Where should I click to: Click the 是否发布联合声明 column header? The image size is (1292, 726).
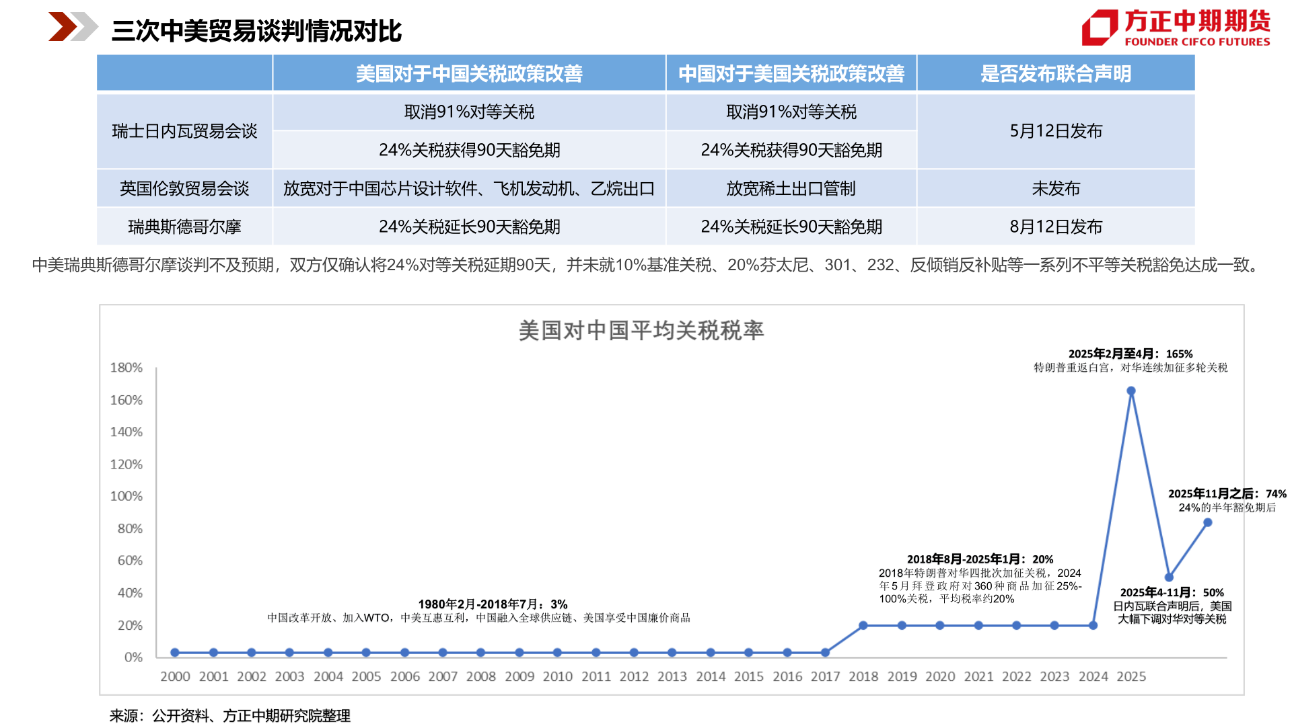1056,73
